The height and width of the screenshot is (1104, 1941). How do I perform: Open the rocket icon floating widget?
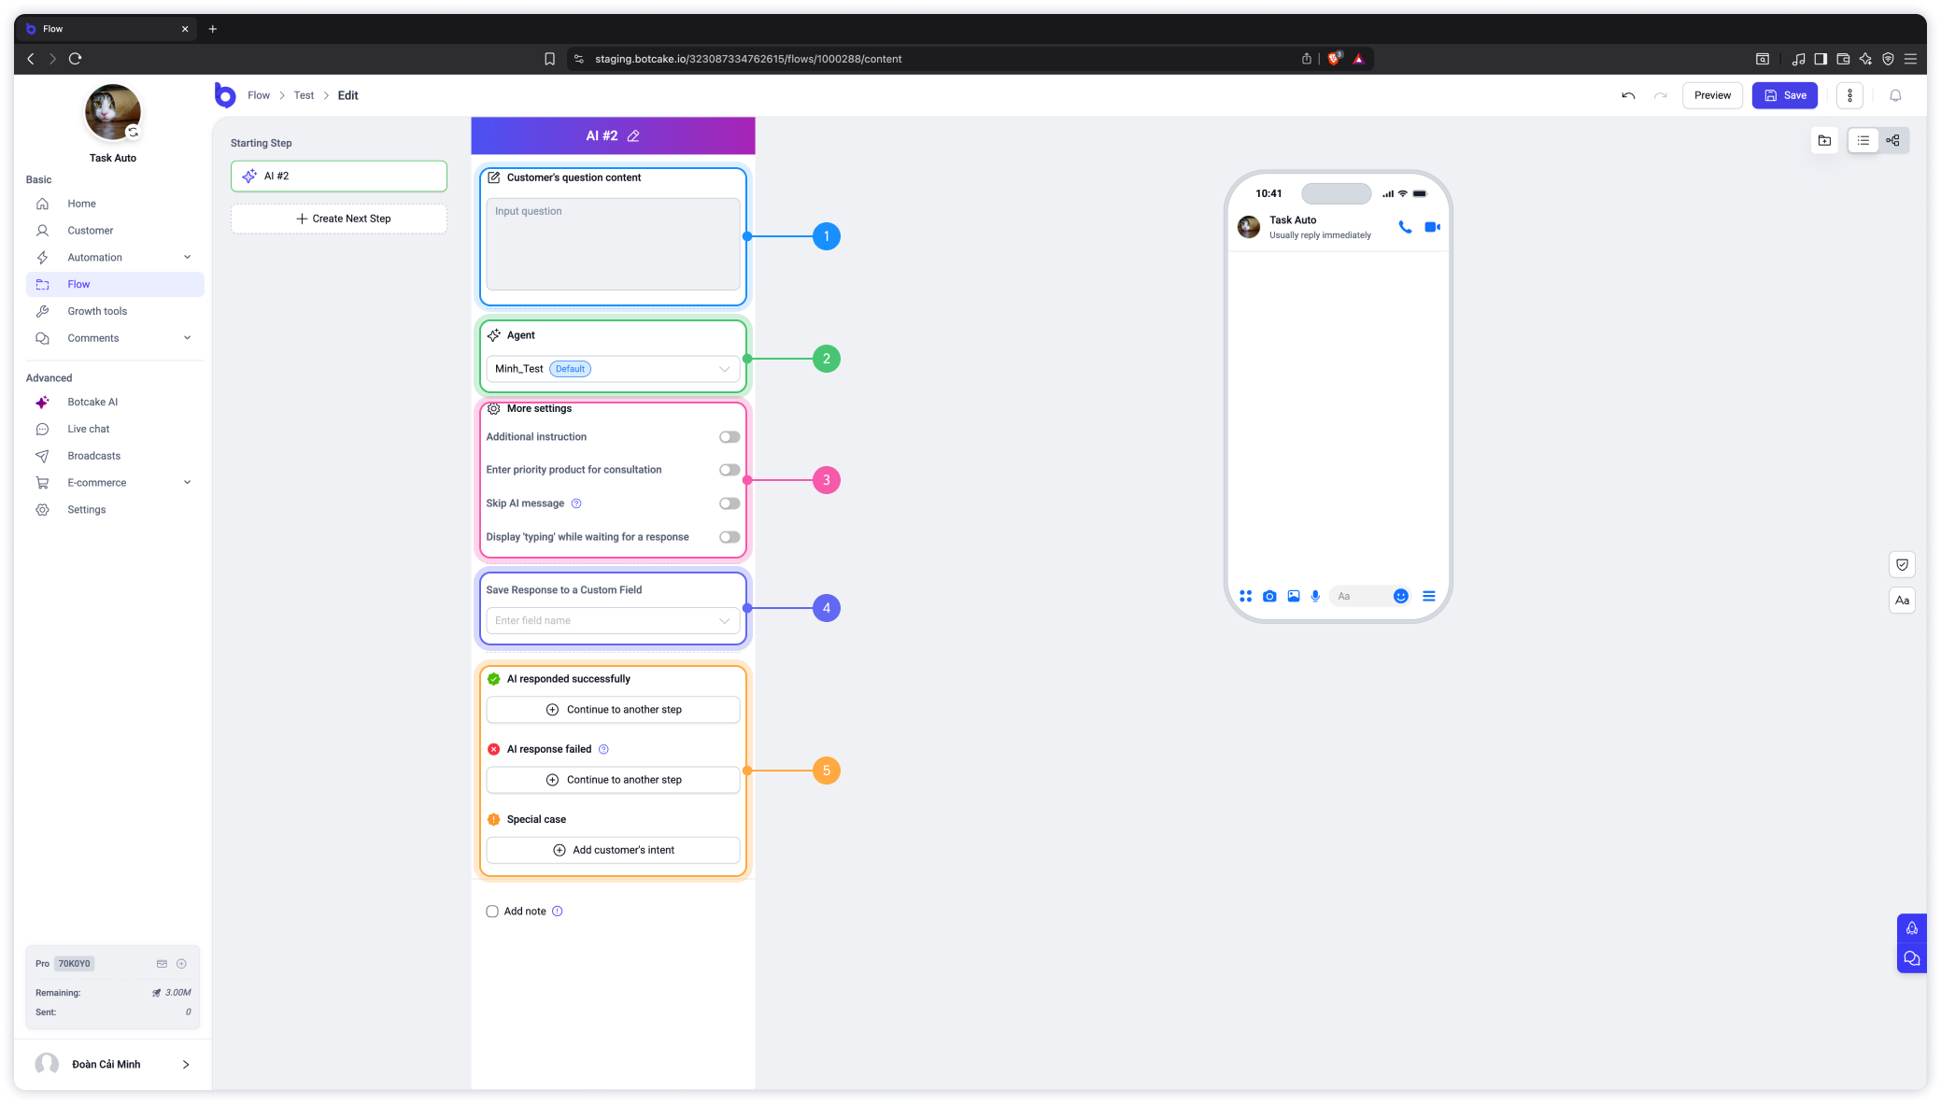point(1911,928)
